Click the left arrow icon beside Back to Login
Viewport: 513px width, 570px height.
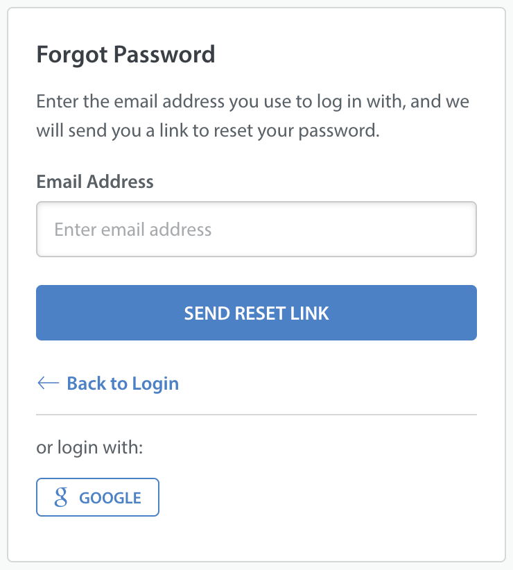49,383
